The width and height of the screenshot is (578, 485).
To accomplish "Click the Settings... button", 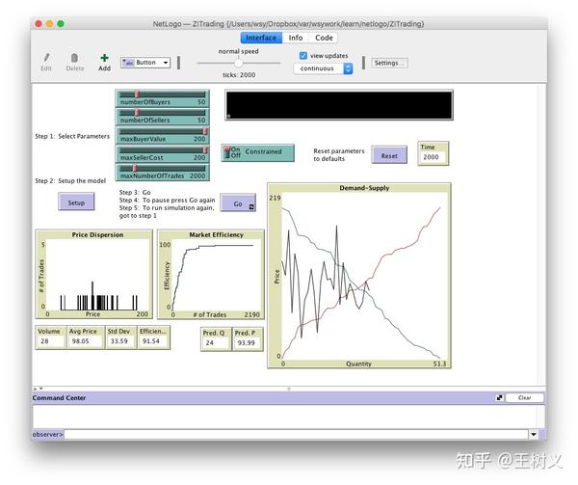I will pyautogui.click(x=389, y=63).
